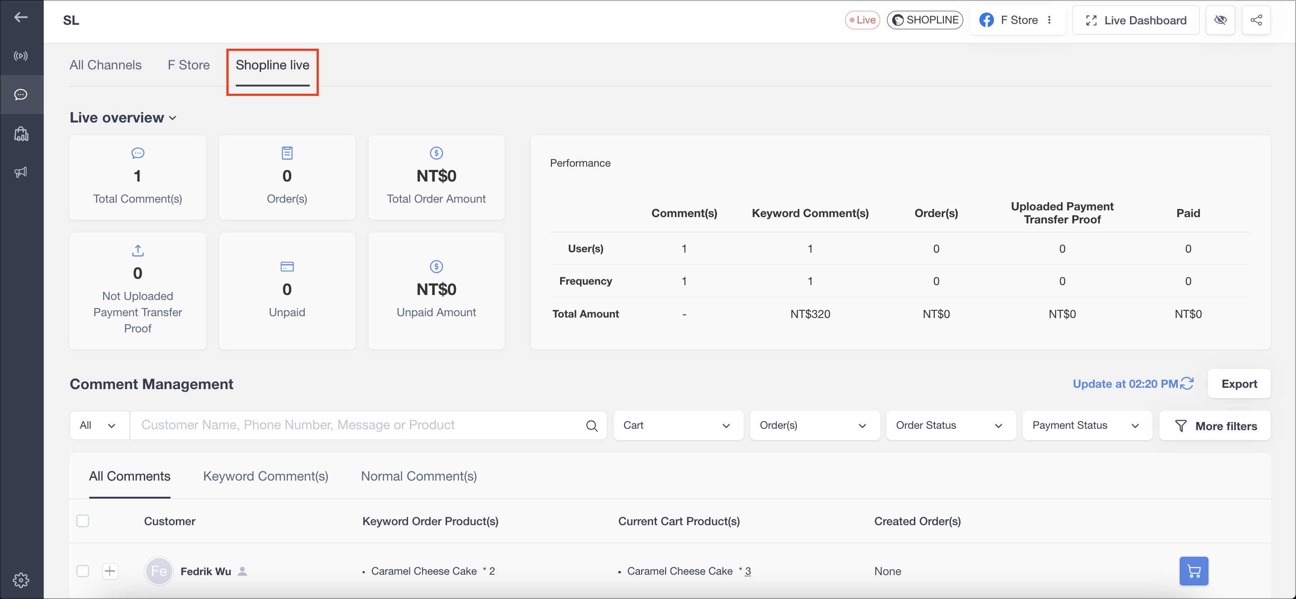Click the Export button
This screenshot has width=1296, height=599.
[1239, 384]
